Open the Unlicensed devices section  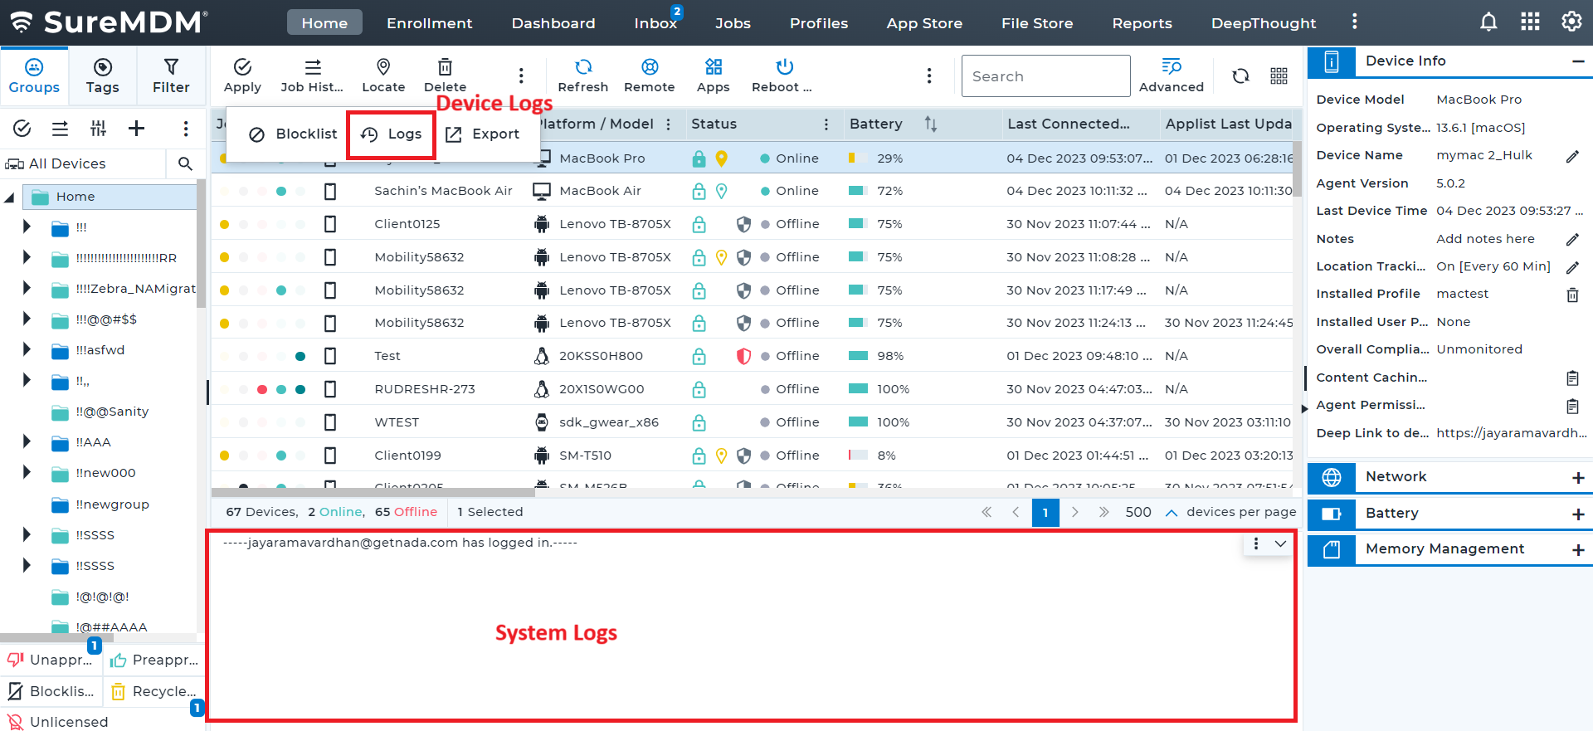point(58,723)
